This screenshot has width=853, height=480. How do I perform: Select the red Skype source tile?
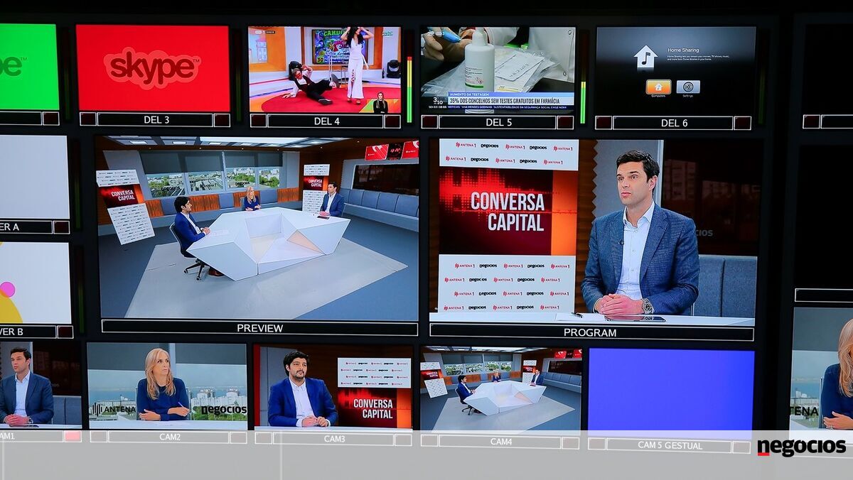tap(153, 67)
